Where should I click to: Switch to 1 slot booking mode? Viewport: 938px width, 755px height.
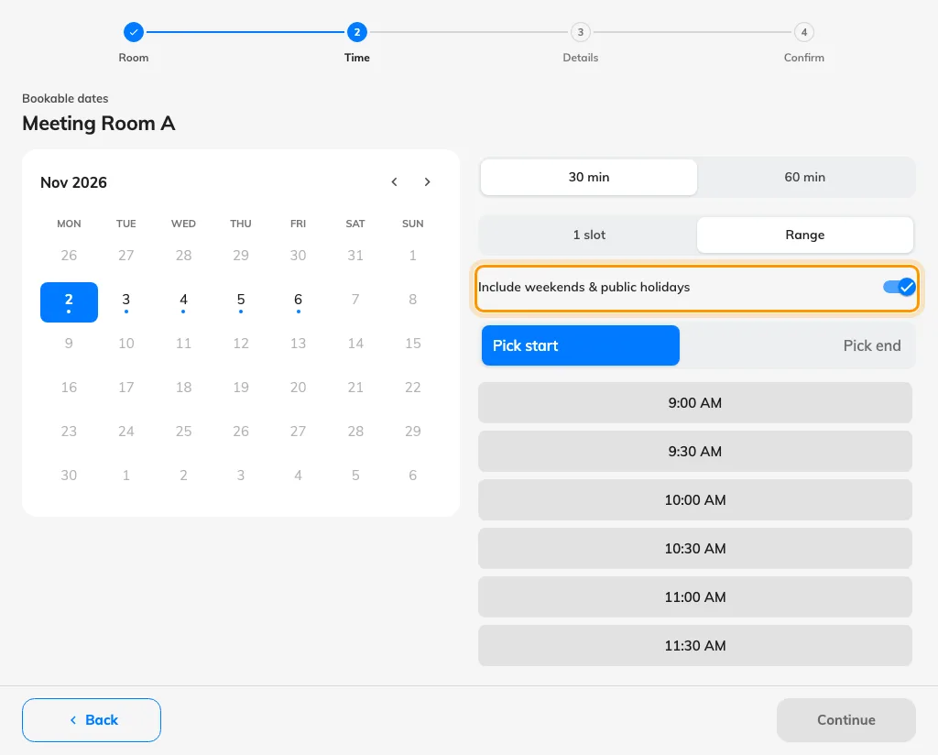click(589, 235)
